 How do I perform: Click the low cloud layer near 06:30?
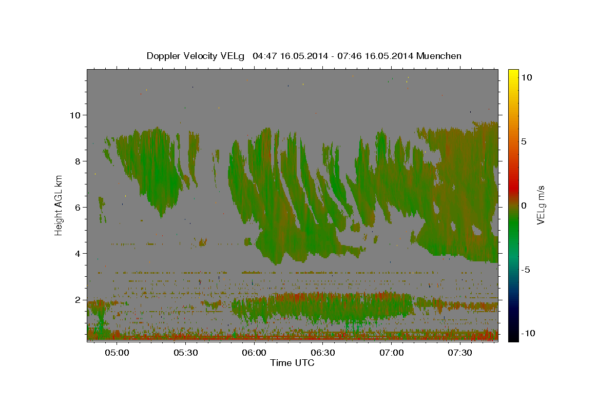click(x=323, y=307)
